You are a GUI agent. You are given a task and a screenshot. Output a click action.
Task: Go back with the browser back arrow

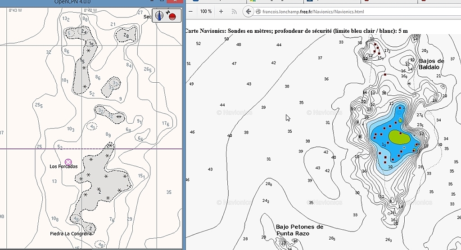[x=248, y=11]
